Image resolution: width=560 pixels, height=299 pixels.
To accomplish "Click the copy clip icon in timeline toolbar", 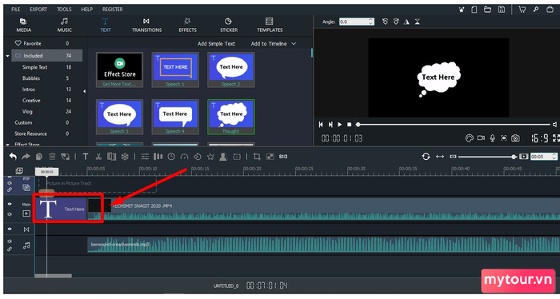I will pos(39,157).
